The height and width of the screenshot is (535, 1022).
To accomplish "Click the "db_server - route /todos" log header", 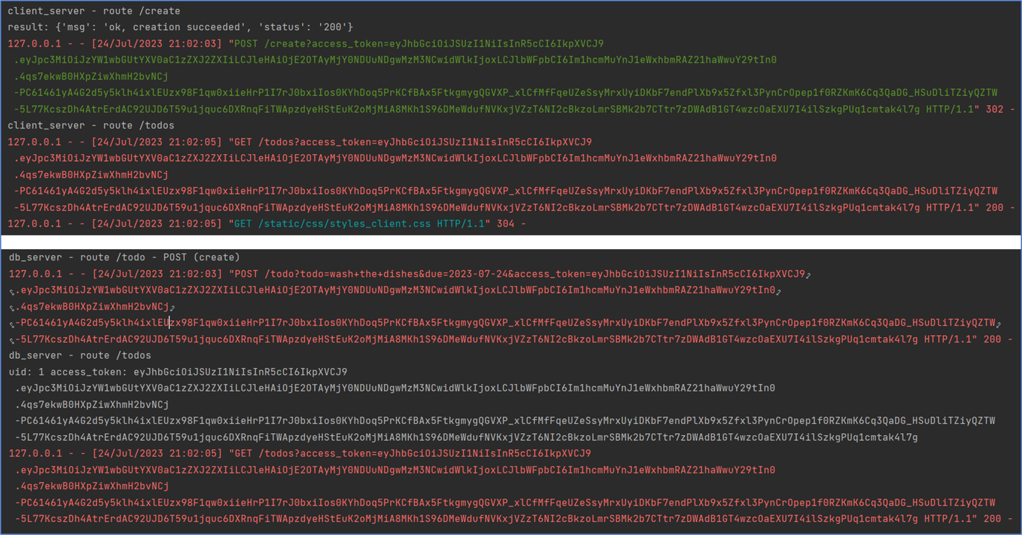I will [80, 355].
